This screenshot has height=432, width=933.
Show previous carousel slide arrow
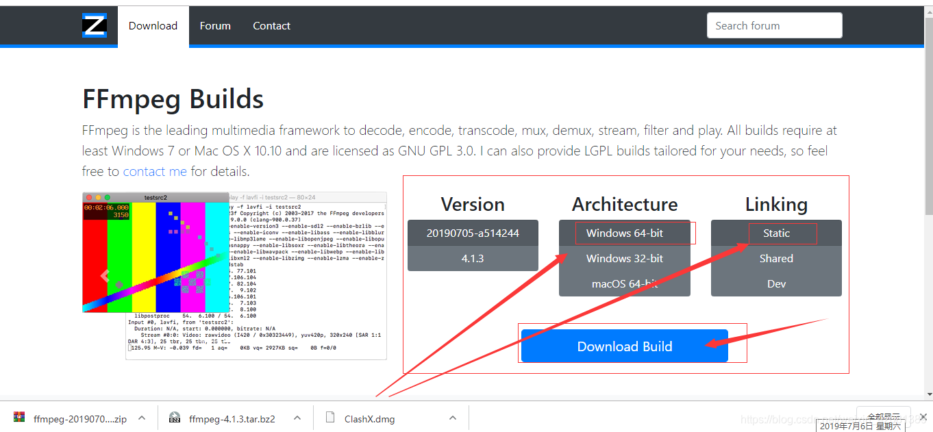(105, 275)
